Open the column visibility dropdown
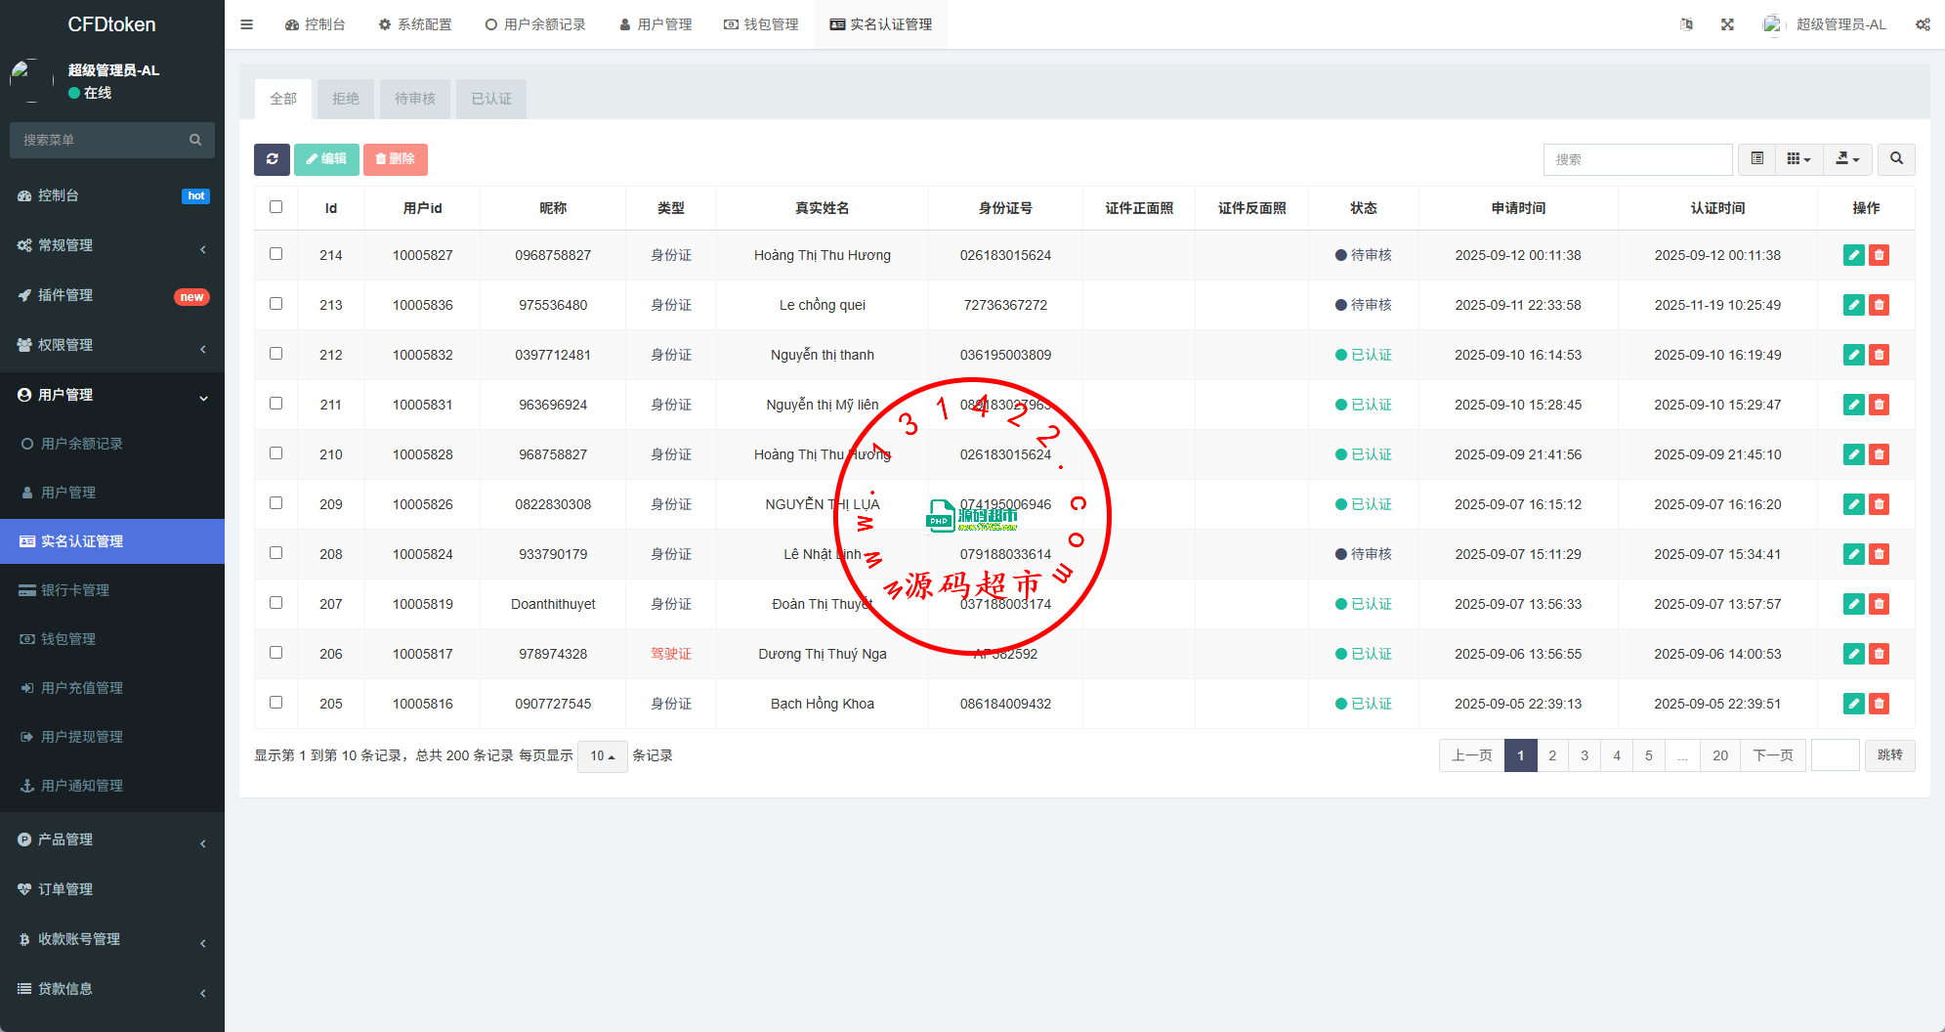Image resolution: width=1945 pixels, height=1032 pixels. pyautogui.click(x=1798, y=159)
